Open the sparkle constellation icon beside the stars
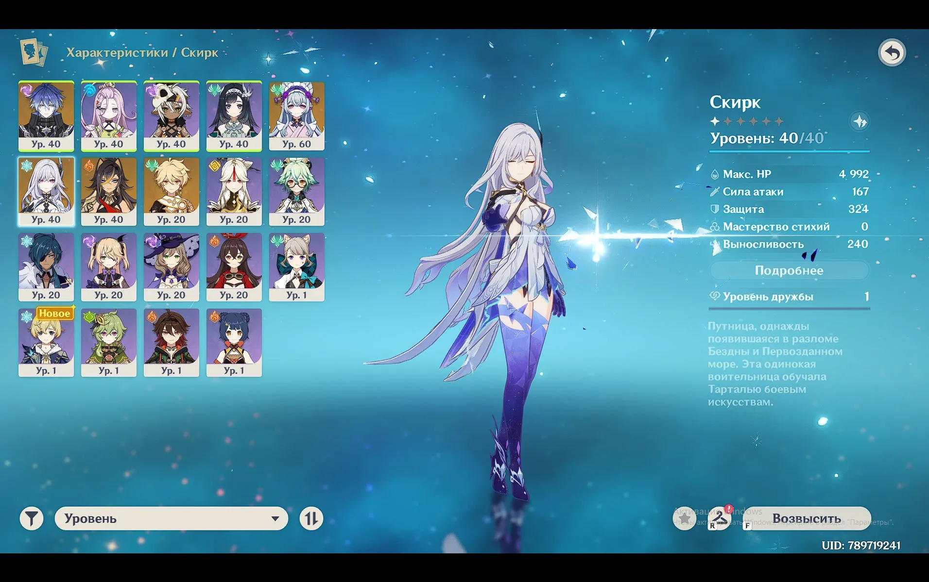 (860, 122)
